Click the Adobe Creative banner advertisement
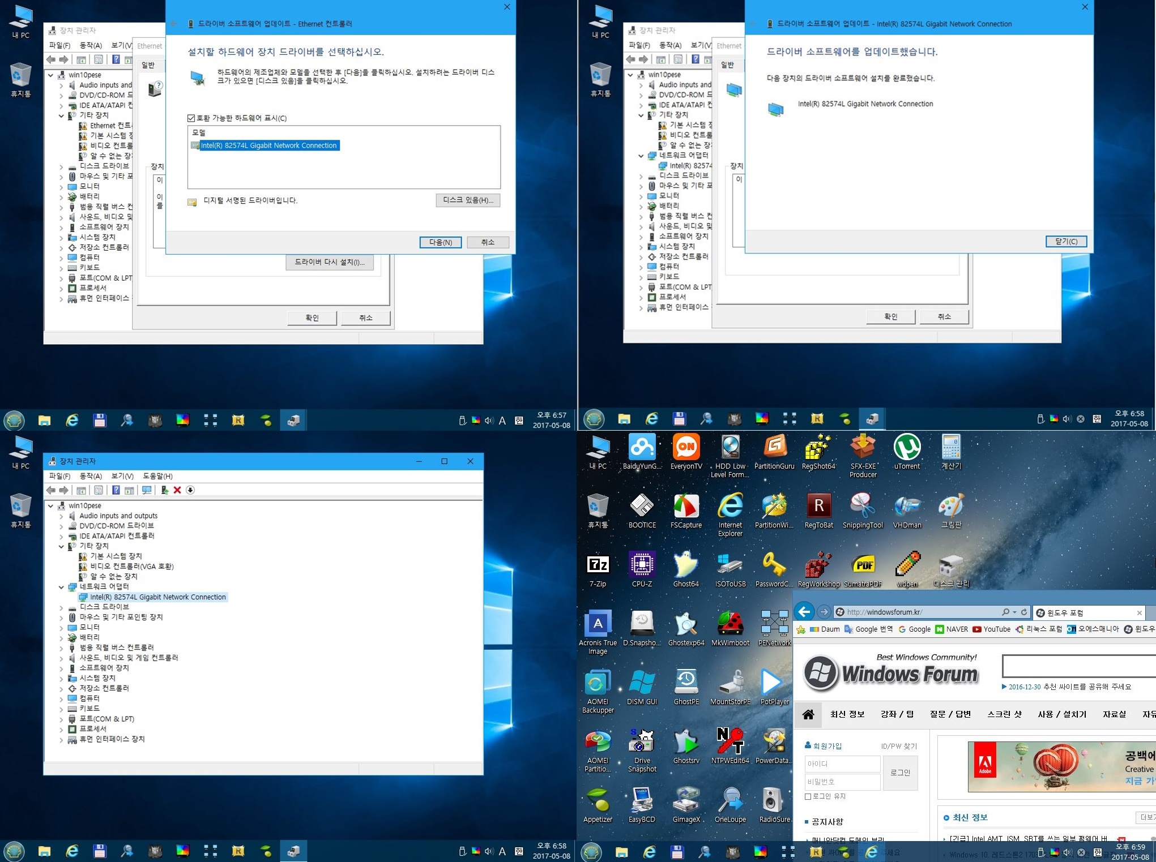Screen dimensions: 1156x862 pyautogui.click(x=1062, y=766)
